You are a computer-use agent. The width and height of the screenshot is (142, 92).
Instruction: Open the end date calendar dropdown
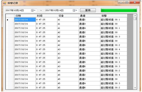(75, 10)
